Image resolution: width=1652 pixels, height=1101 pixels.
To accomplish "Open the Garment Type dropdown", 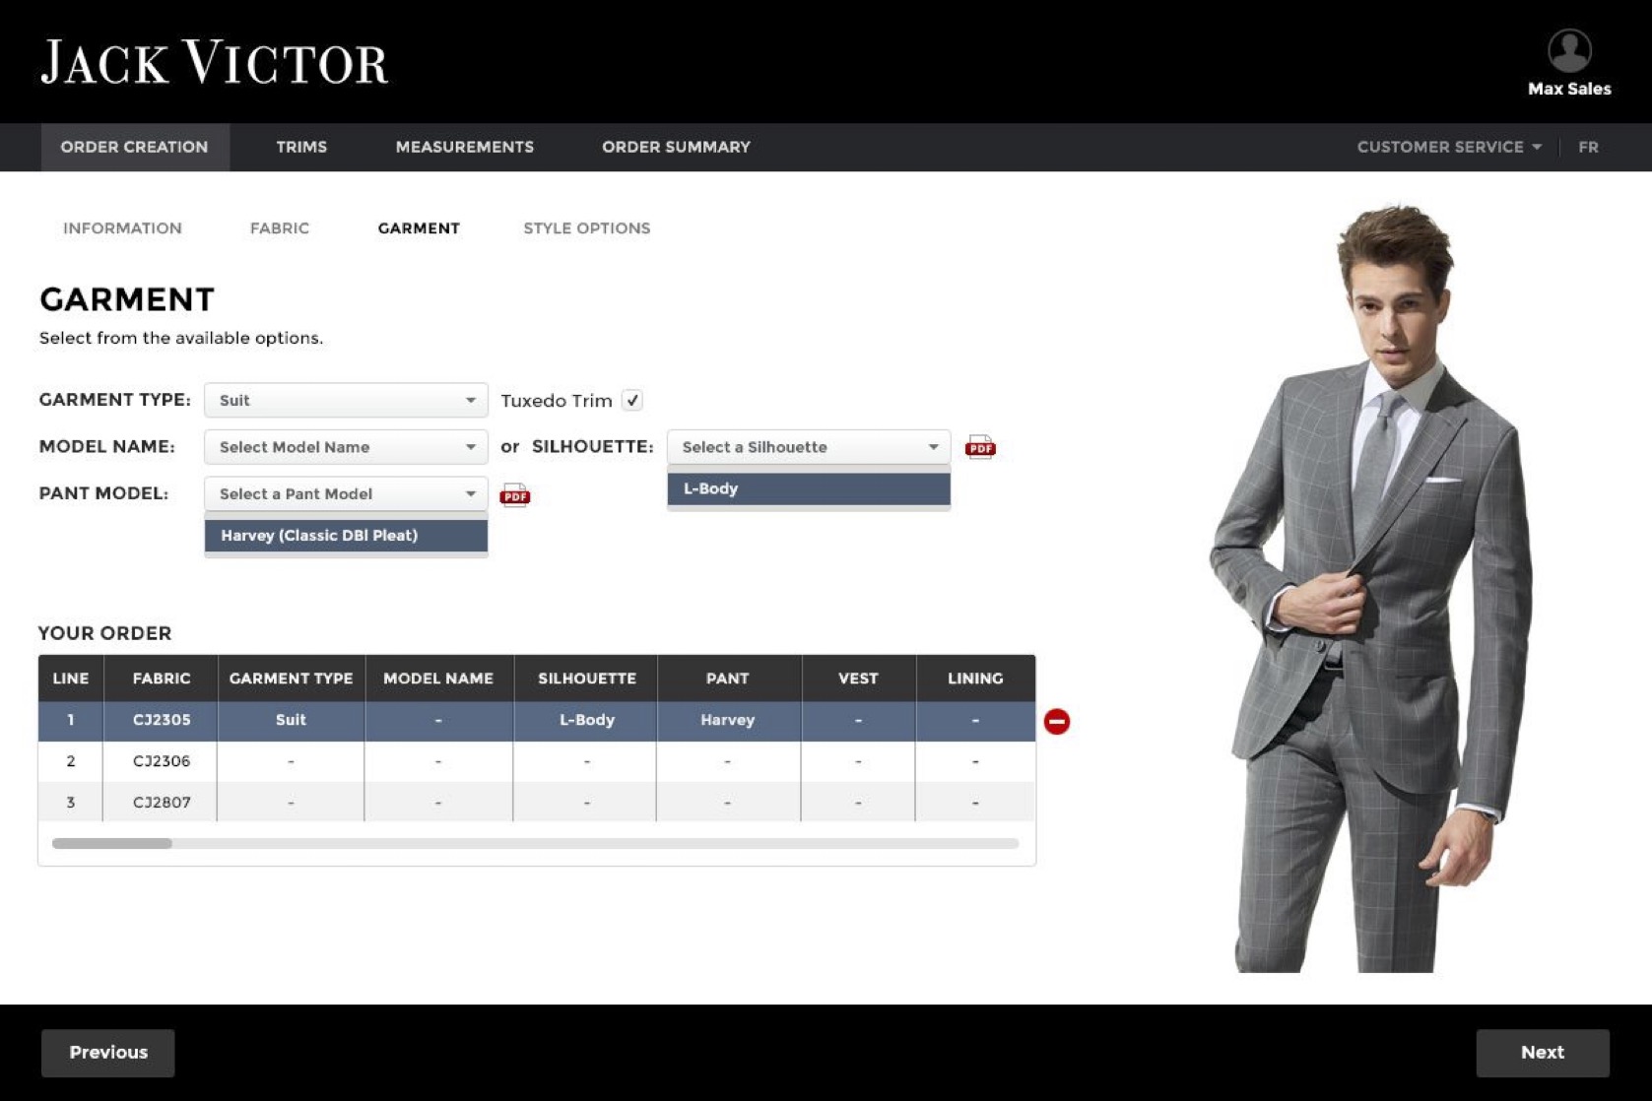I will 345,401.
